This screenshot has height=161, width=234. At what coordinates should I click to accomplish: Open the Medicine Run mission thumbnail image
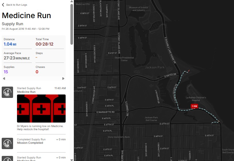(41, 109)
